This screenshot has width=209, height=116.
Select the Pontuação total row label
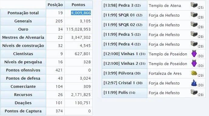pyautogui.click(x=23, y=13)
